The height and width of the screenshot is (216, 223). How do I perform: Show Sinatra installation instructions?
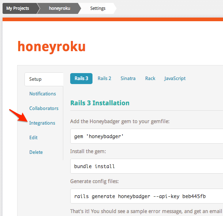coord(128,79)
